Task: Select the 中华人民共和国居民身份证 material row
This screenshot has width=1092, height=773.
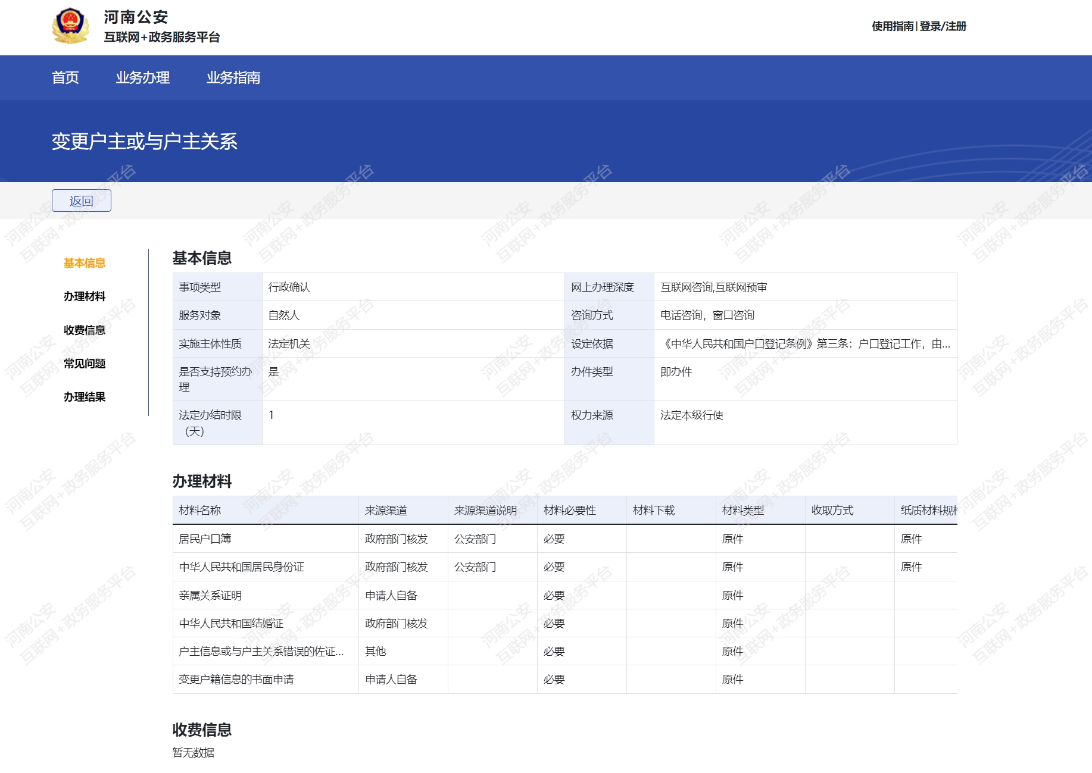Action: tap(241, 567)
